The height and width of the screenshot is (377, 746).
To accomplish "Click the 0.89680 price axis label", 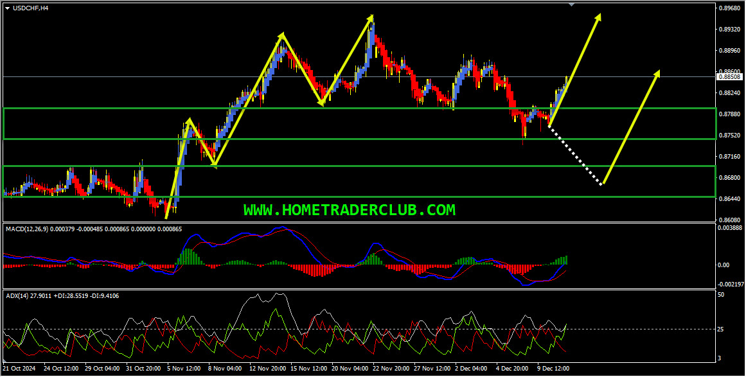I will [729, 8].
